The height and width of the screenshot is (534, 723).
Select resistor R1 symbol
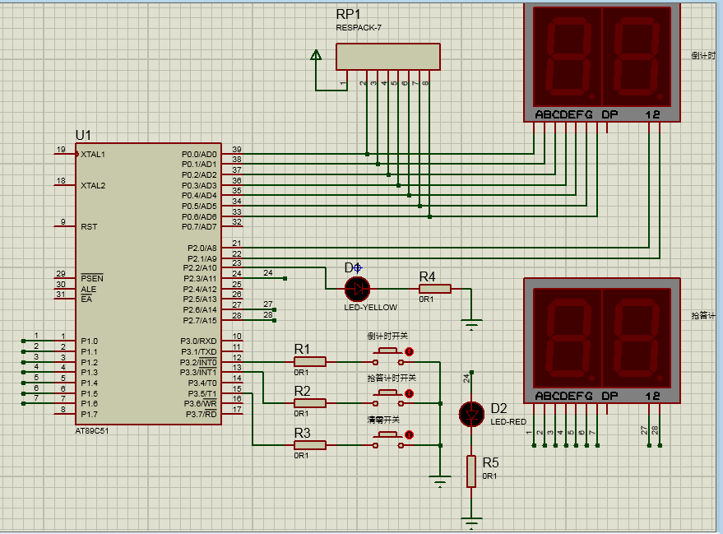pos(310,362)
